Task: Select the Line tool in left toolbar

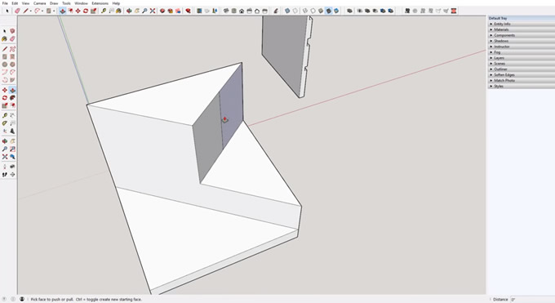Action: tap(5, 49)
